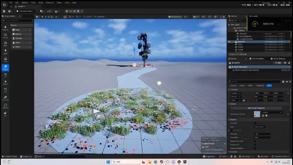This screenshot has height=165, width=293.
Task: Toggle scale snap icon in viewport toolbar
Action: click(95, 17)
